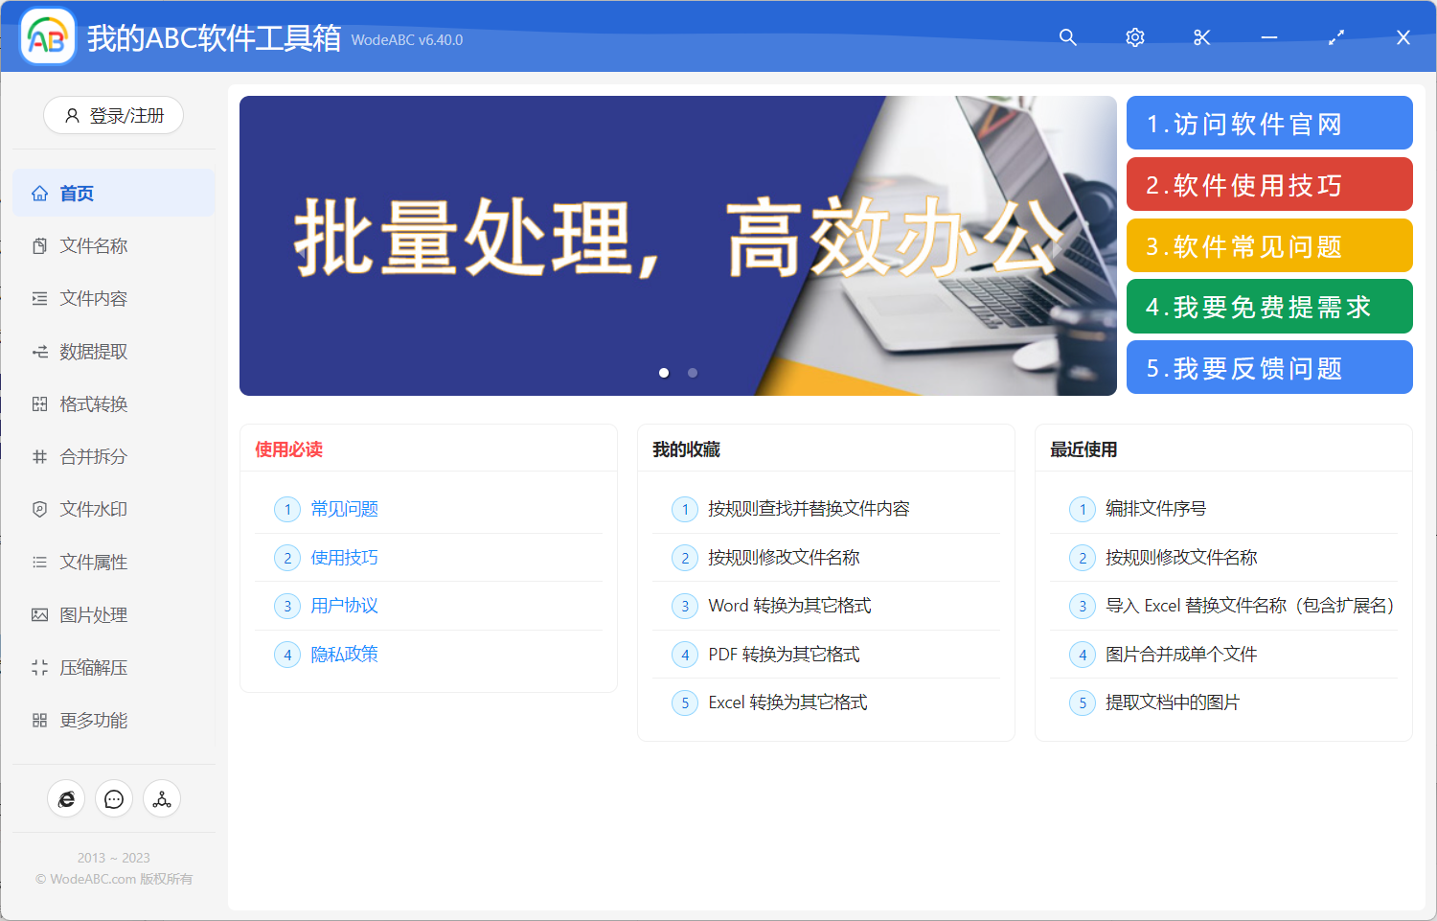
Task: Click the browser icon at bottom left
Action: (x=66, y=798)
